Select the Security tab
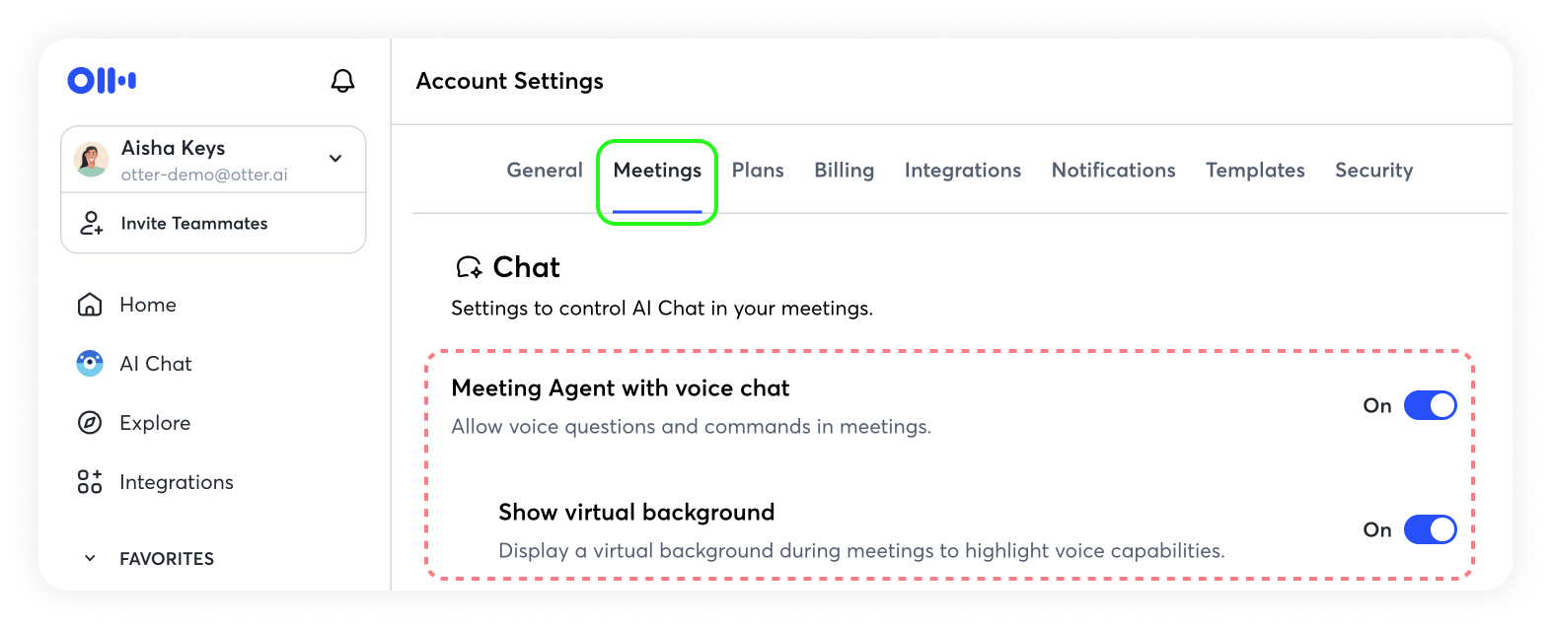The height and width of the screenshot is (629, 1551). 1373,171
